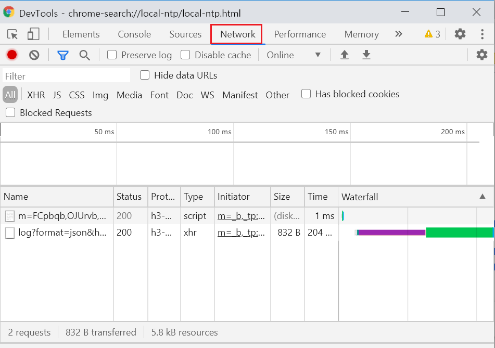Activate the inspect element picker
The height and width of the screenshot is (348, 495).
point(12,34)
